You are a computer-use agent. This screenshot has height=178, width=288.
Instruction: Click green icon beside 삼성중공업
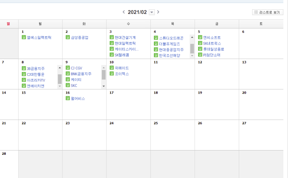click(68, 37)
